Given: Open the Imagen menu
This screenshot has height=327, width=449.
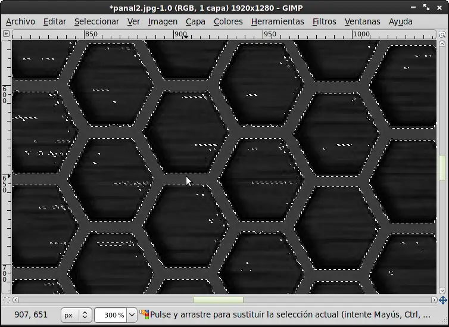Looking at the screenshot, I should click(163, 22).
